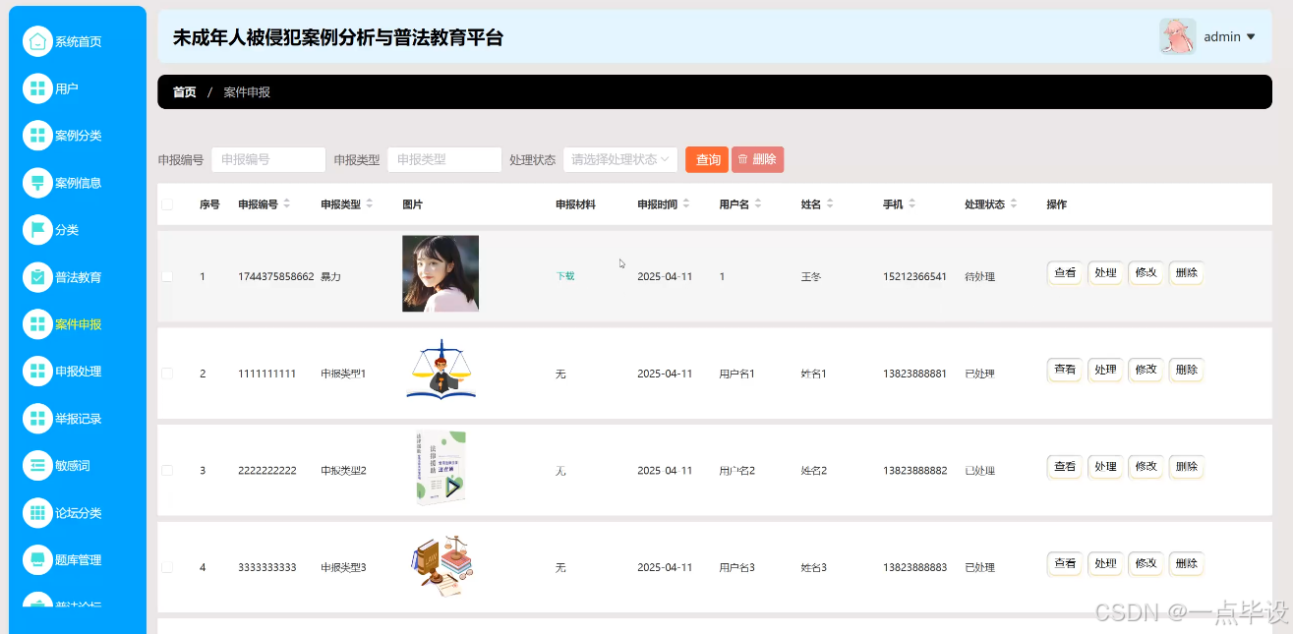Click the 举报记录 sidebar icon
The image size is (1293, 634).
click(37, 419)
